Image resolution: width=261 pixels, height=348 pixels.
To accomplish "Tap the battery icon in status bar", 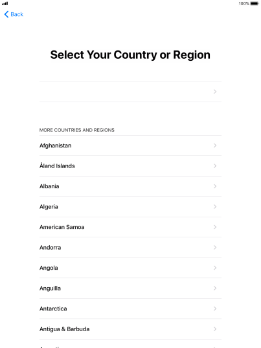I will [255, 3].
